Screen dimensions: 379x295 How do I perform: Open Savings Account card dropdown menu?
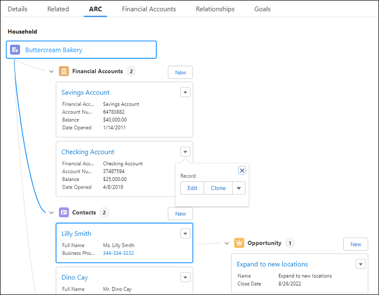185,92
